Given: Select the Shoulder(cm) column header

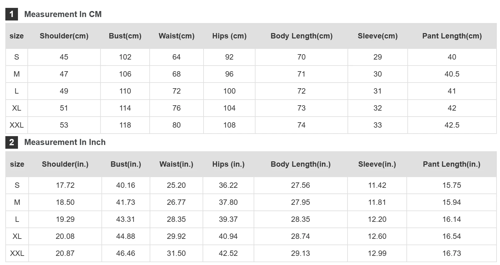Looking at the screenshot, I should (x=64, y=36).
